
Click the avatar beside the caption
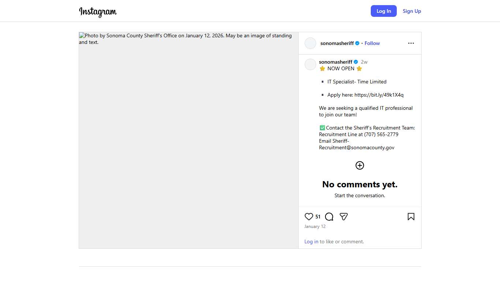click(x=310, y=64)
